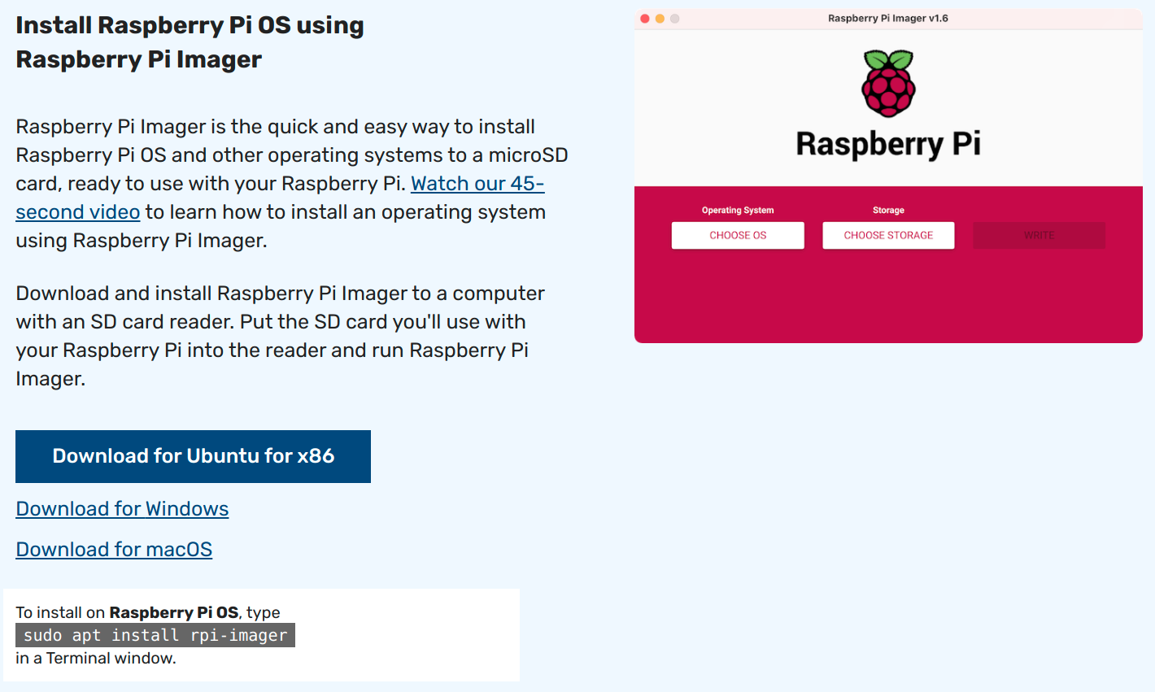This screenshot has width=1155, height=692.
Task: Follow the Watch our 45-second video link
Action: [x=477, y=184]
